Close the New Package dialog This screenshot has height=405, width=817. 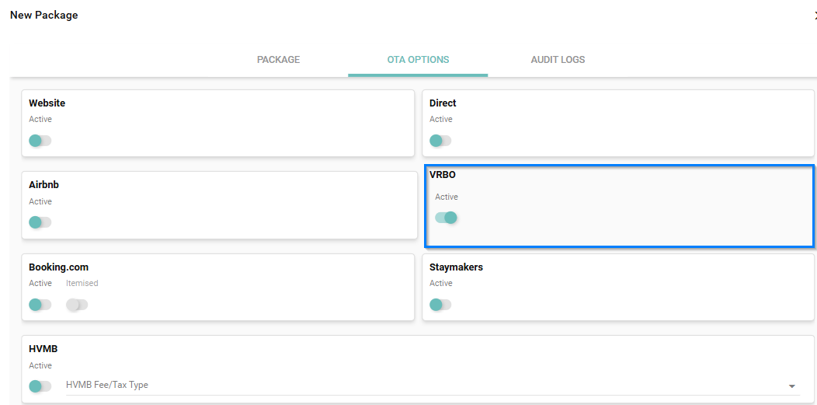814,16
